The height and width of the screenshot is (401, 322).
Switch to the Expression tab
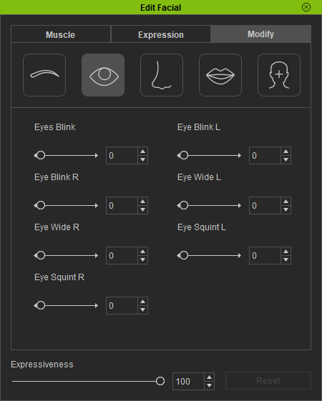(161, 34)
